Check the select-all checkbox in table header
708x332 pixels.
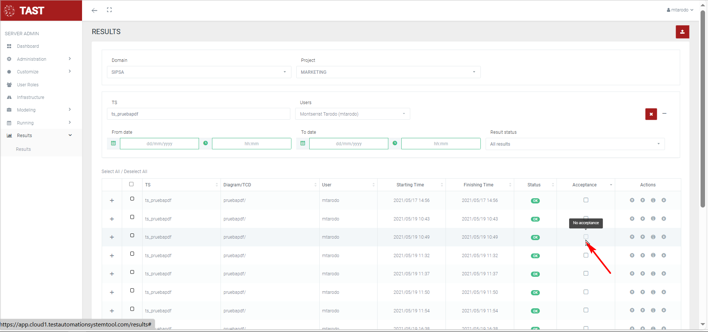point(131,184)
